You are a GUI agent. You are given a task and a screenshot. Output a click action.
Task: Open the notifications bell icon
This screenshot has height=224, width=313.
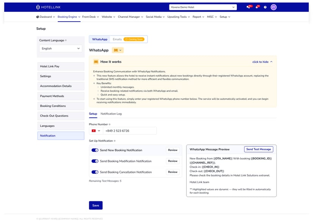point(257,7)
